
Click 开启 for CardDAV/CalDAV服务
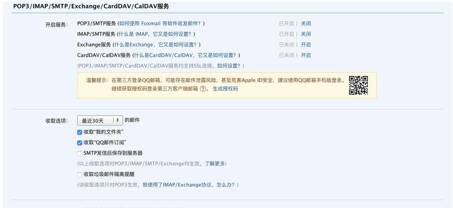tap(306, 55)
